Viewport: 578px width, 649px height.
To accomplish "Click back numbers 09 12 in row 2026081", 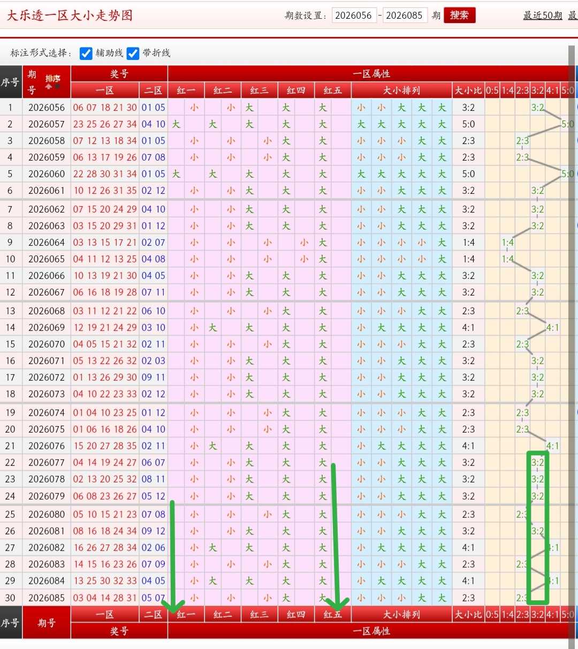I will click(x=154, y=531).
